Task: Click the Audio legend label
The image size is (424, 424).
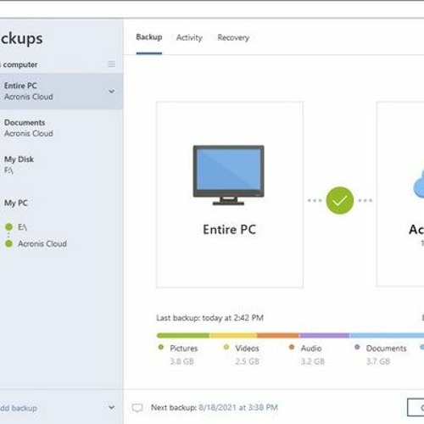Action: [x=311, y=349]
